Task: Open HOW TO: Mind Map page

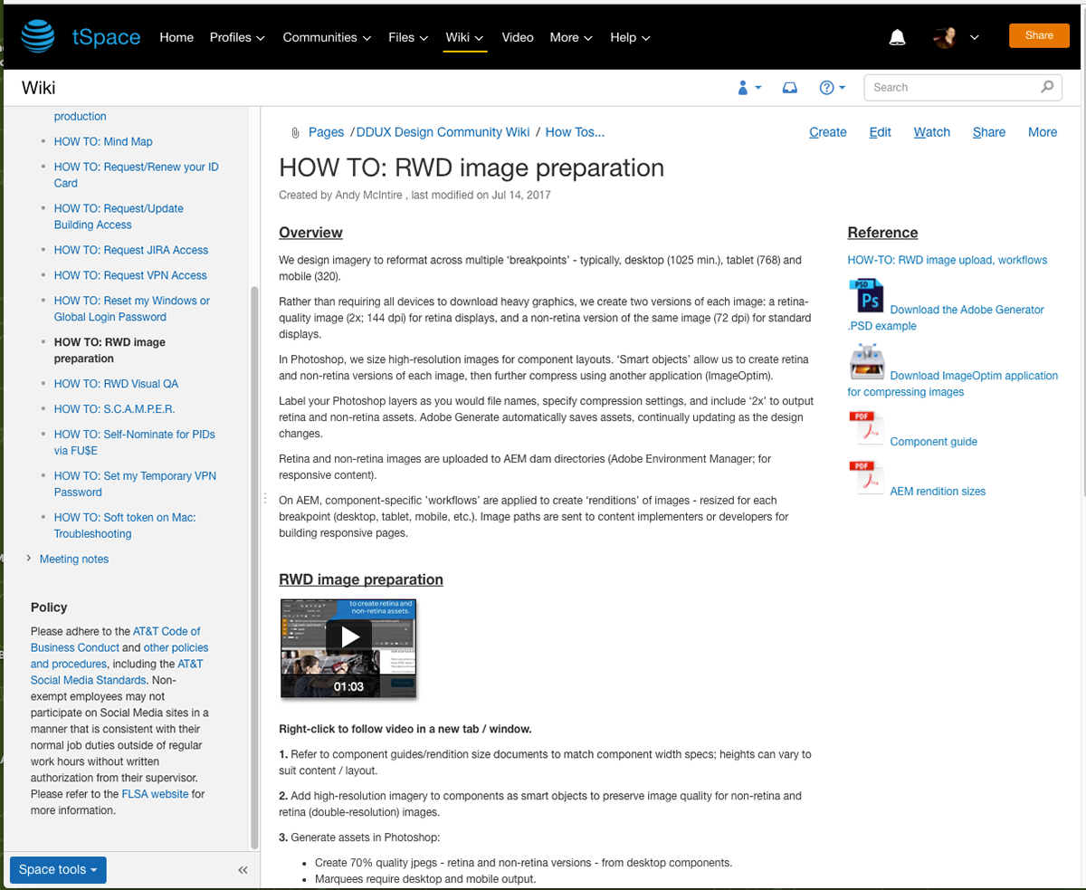Action: point(103,141)
